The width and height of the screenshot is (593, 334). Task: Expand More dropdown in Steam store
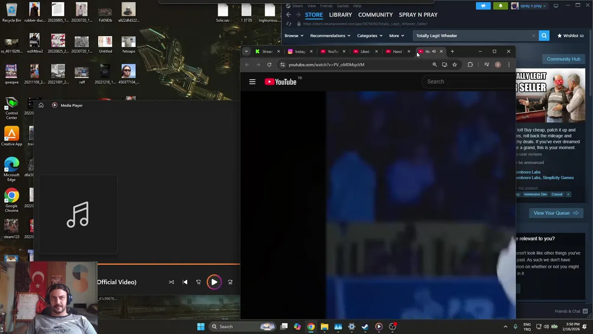[x=396, y=36]
